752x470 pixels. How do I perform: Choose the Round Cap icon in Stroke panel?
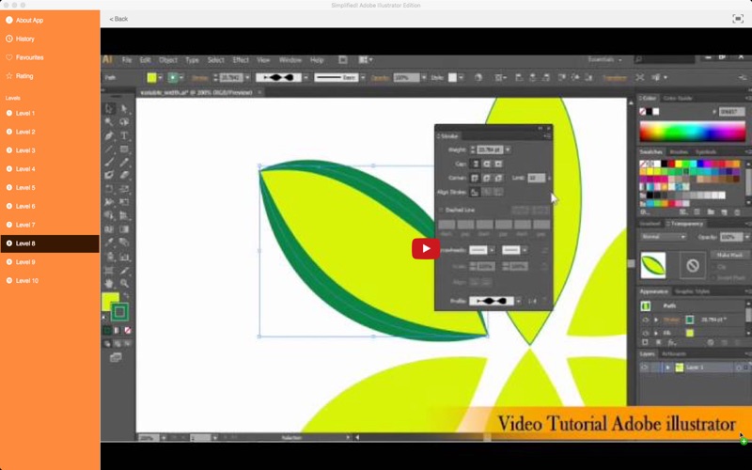(x=487, y=164)
